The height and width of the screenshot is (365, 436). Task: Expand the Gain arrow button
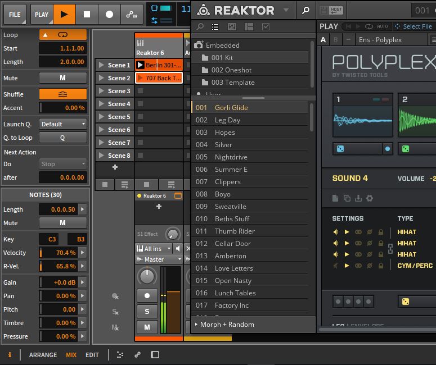click(83, 282)
